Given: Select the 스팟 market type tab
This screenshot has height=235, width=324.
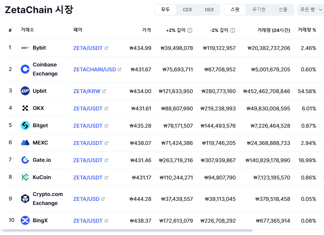Looking at the screenshot, I should coord(235,9).
